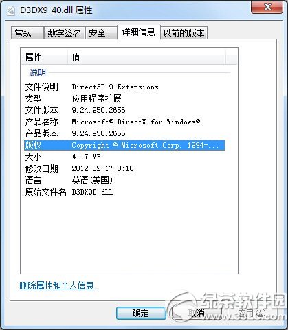Open the 删除属性和个人信息 link
The width and height of the screenshot is (288, 330).
click(57, 285)
